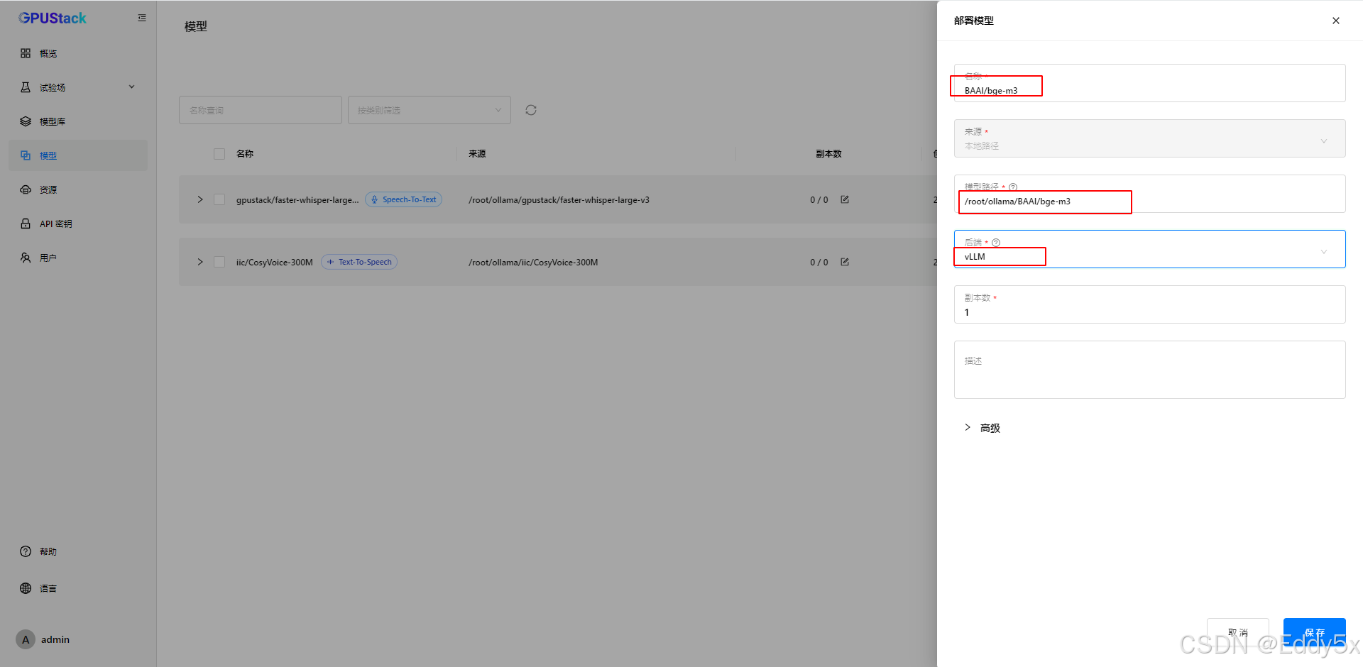Edit replicas for faster-whisper-large-v3

[x=845, y=199]
